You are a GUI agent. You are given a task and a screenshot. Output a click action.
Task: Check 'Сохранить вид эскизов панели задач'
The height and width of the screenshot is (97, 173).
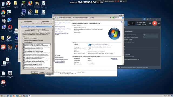24,66
